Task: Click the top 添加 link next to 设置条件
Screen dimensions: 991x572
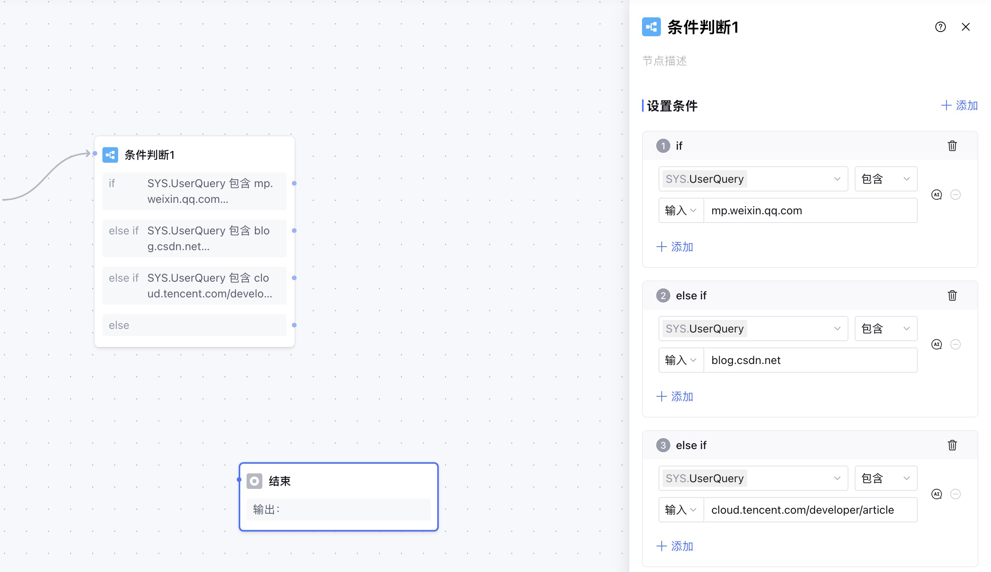Action: point(959,106)
